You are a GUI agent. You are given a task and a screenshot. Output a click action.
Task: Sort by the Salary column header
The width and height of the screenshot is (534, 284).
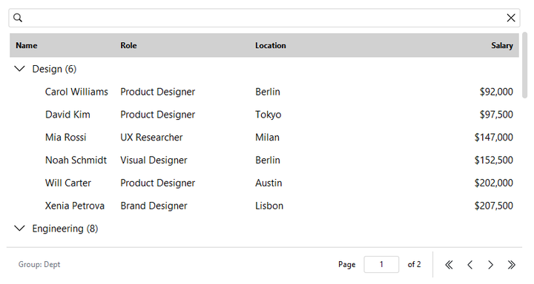[501, 46]
